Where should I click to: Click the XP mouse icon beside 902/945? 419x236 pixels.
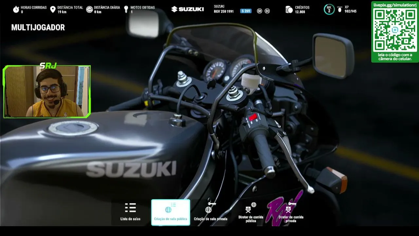click(x=340, y=10)
